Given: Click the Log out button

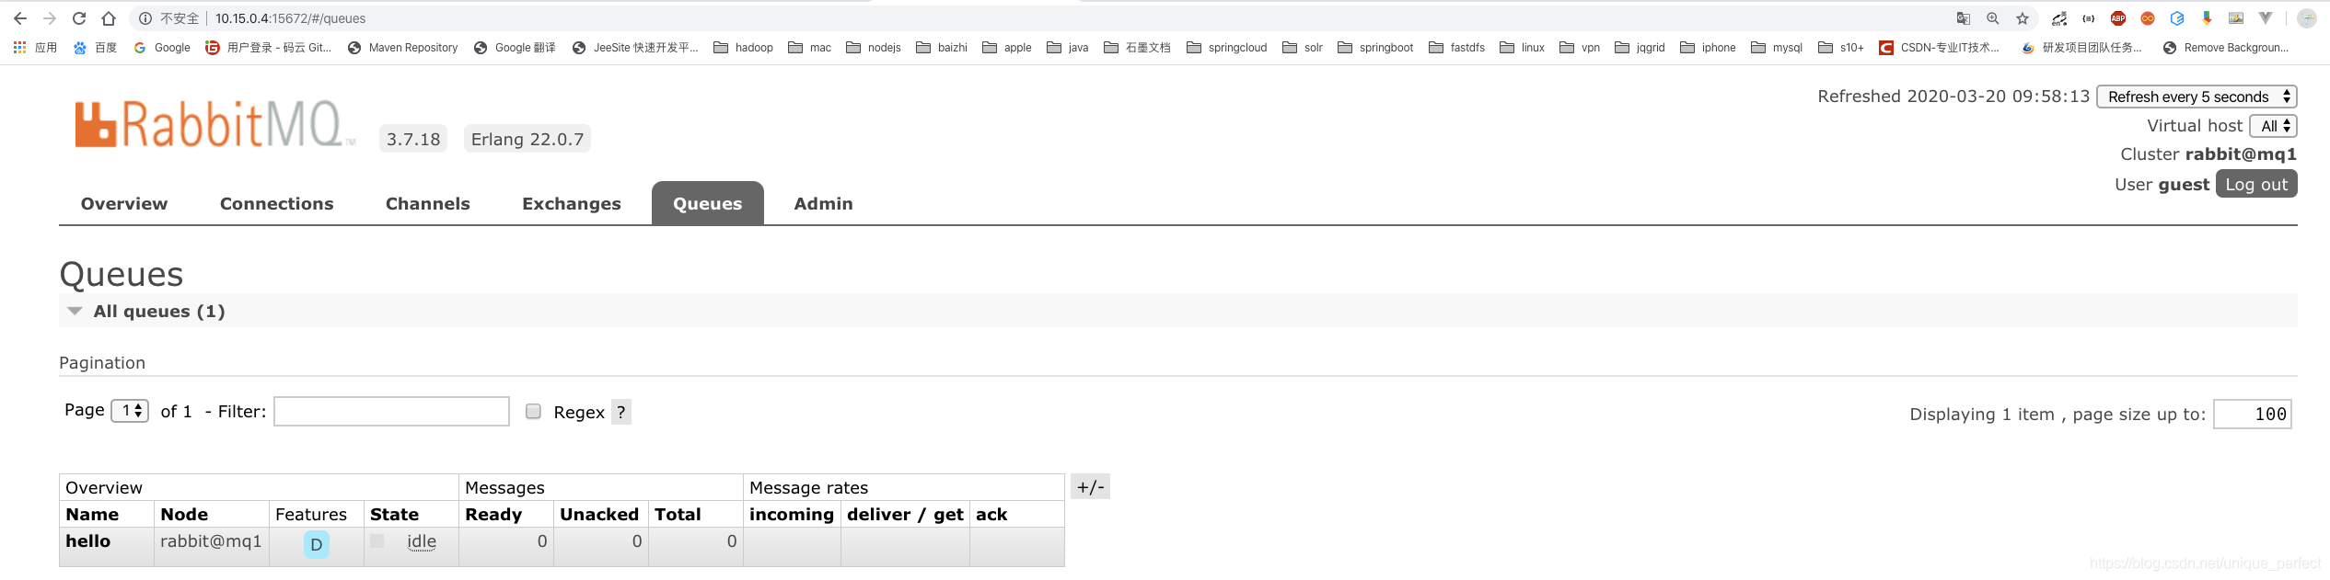Looking at the screenshot, I should 2256,184.
